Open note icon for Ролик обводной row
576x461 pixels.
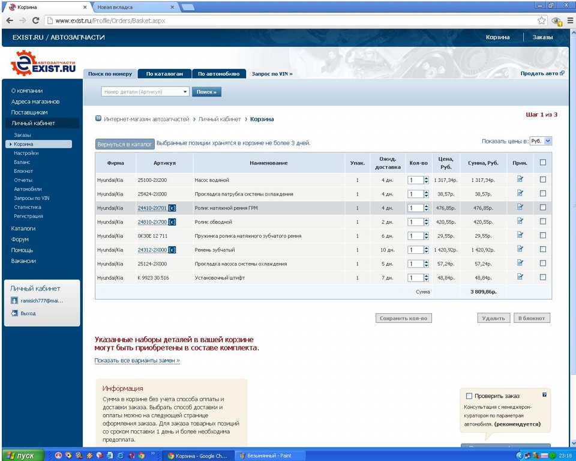click(x=520, y=221)
